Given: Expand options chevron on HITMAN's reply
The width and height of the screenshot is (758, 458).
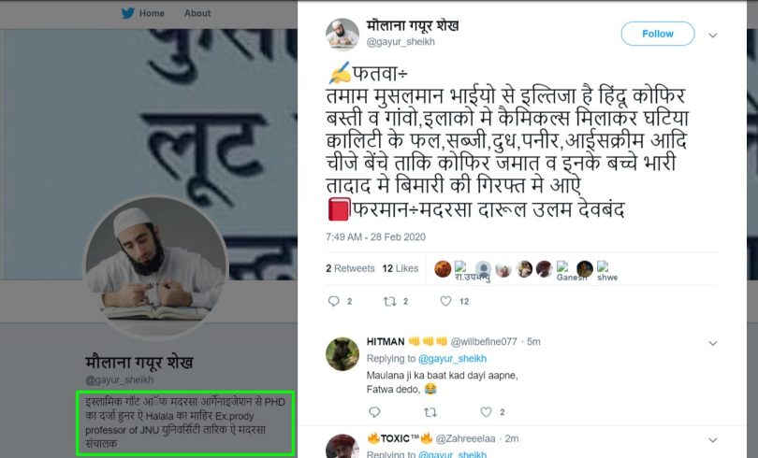Looking at the screenshot, I should click(x=712, y=343).
